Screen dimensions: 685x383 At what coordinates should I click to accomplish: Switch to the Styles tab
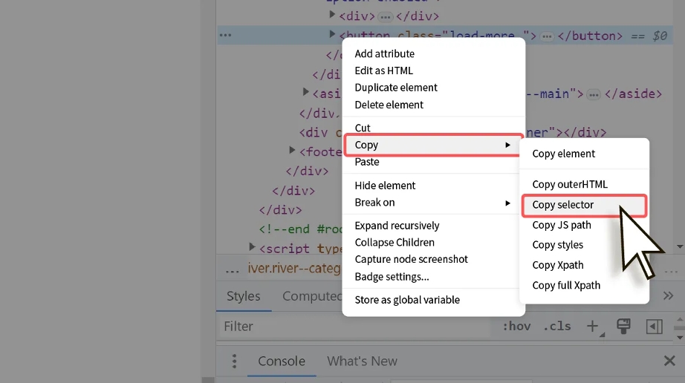click(243, 296)
